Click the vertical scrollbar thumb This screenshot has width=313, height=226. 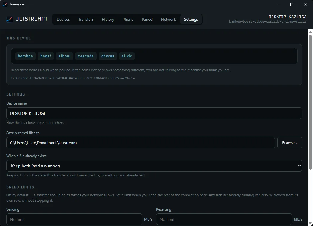(310, 102)
